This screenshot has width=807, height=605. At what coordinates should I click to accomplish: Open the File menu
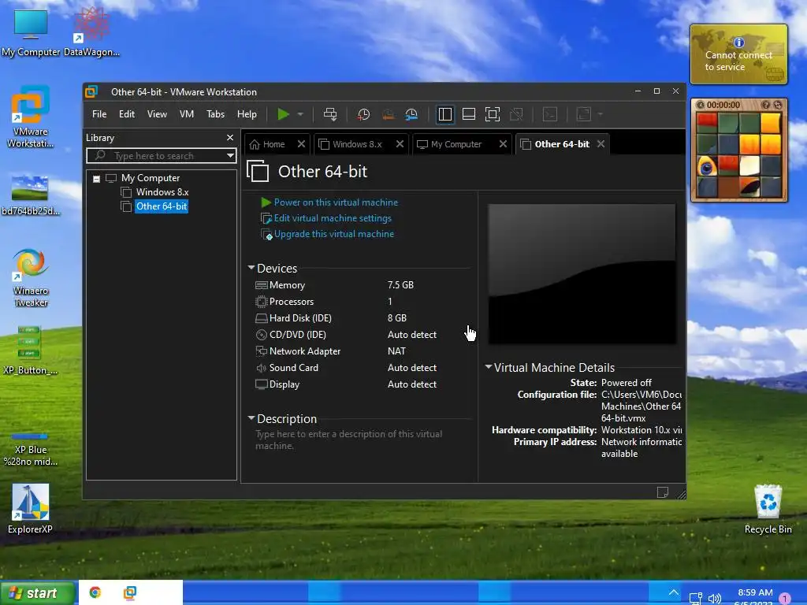pyautogui.click(x=99, y=114)
